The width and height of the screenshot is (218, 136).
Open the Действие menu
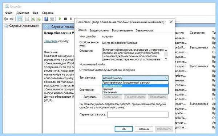pyautogui.click(x=23, y=13)
